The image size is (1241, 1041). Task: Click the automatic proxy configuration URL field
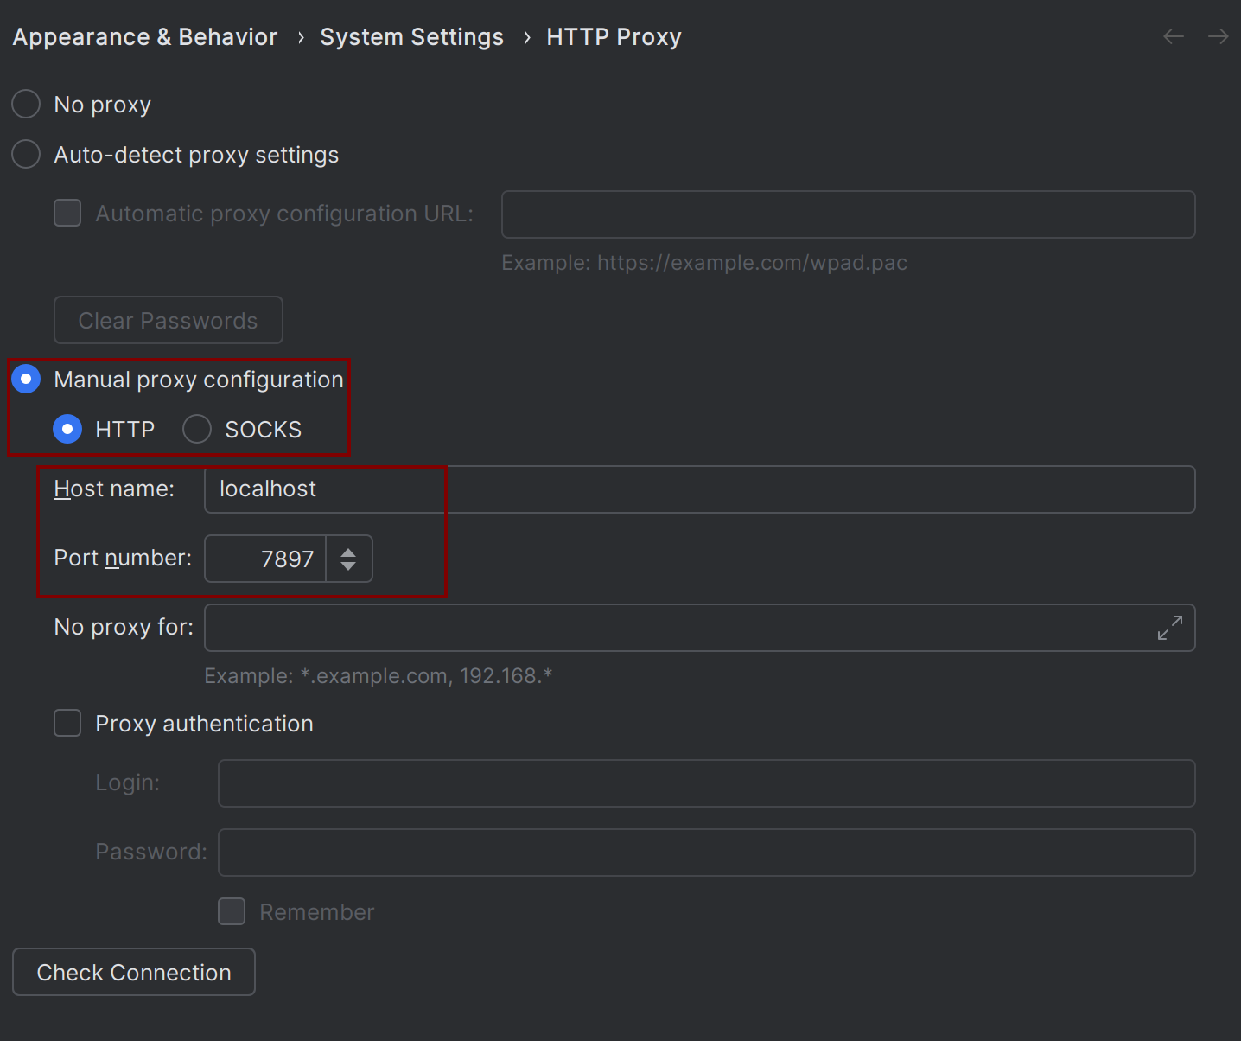(x=849, y=214)
